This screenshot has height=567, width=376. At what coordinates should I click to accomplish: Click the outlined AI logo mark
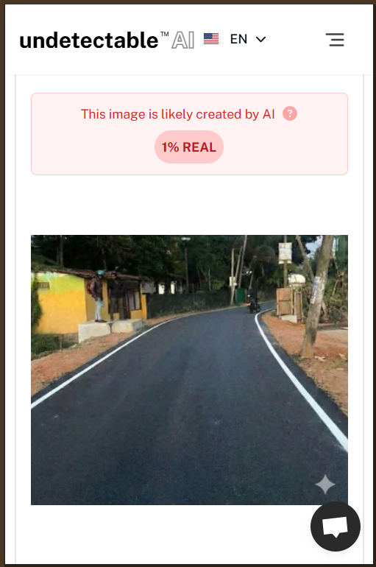182,40
